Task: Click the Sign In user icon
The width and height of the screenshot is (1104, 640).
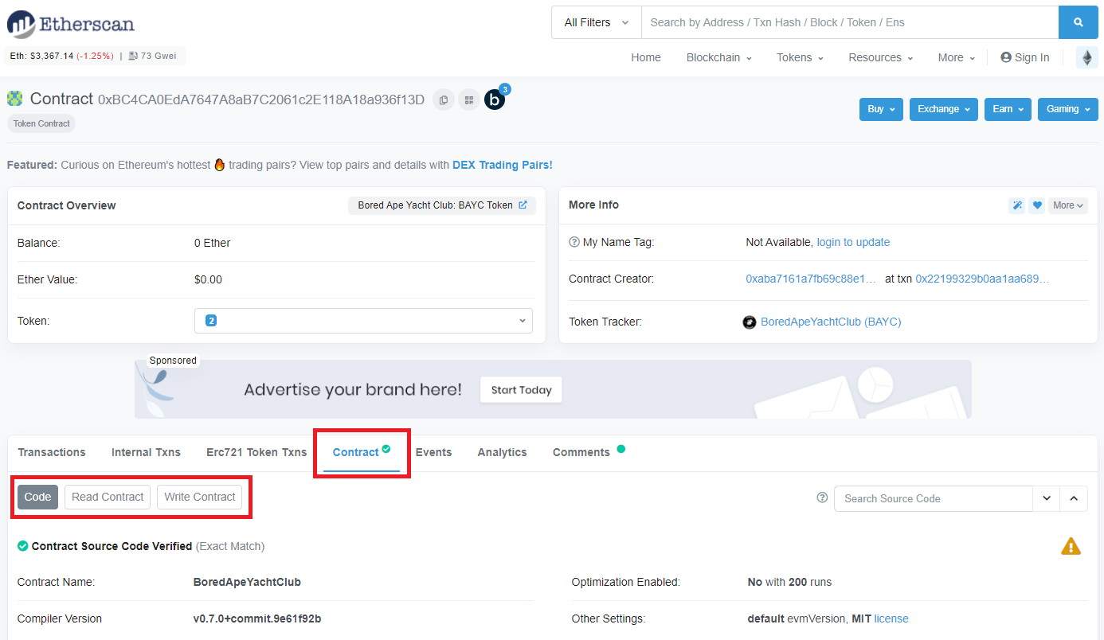Action: pos(1006,57)
